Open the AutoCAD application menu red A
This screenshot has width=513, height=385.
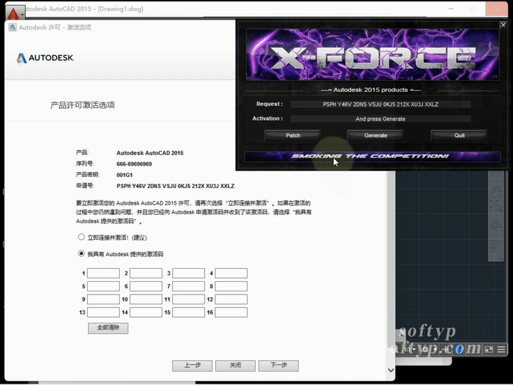[13, 13]
